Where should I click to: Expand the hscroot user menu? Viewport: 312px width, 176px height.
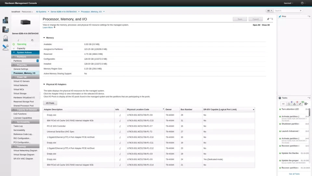pyautogui.click(x=288, y=3)
